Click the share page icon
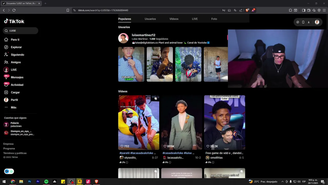Viewport: 328px width, 185px height. (241, 10)
